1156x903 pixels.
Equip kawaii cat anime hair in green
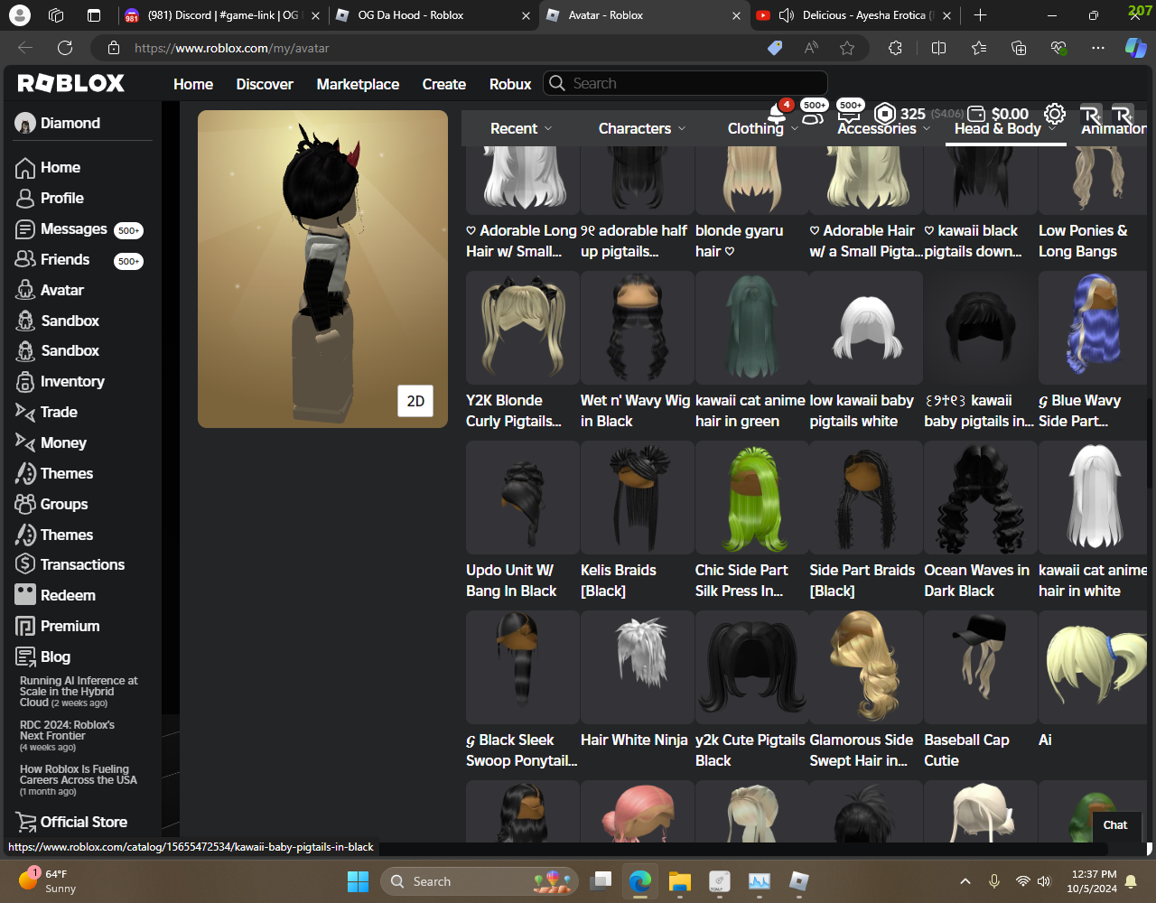tap(751, 328)
